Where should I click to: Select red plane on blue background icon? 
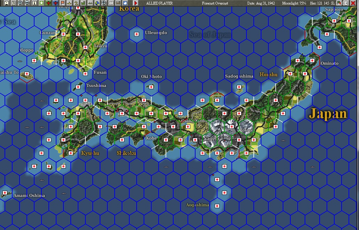[55, 3]
